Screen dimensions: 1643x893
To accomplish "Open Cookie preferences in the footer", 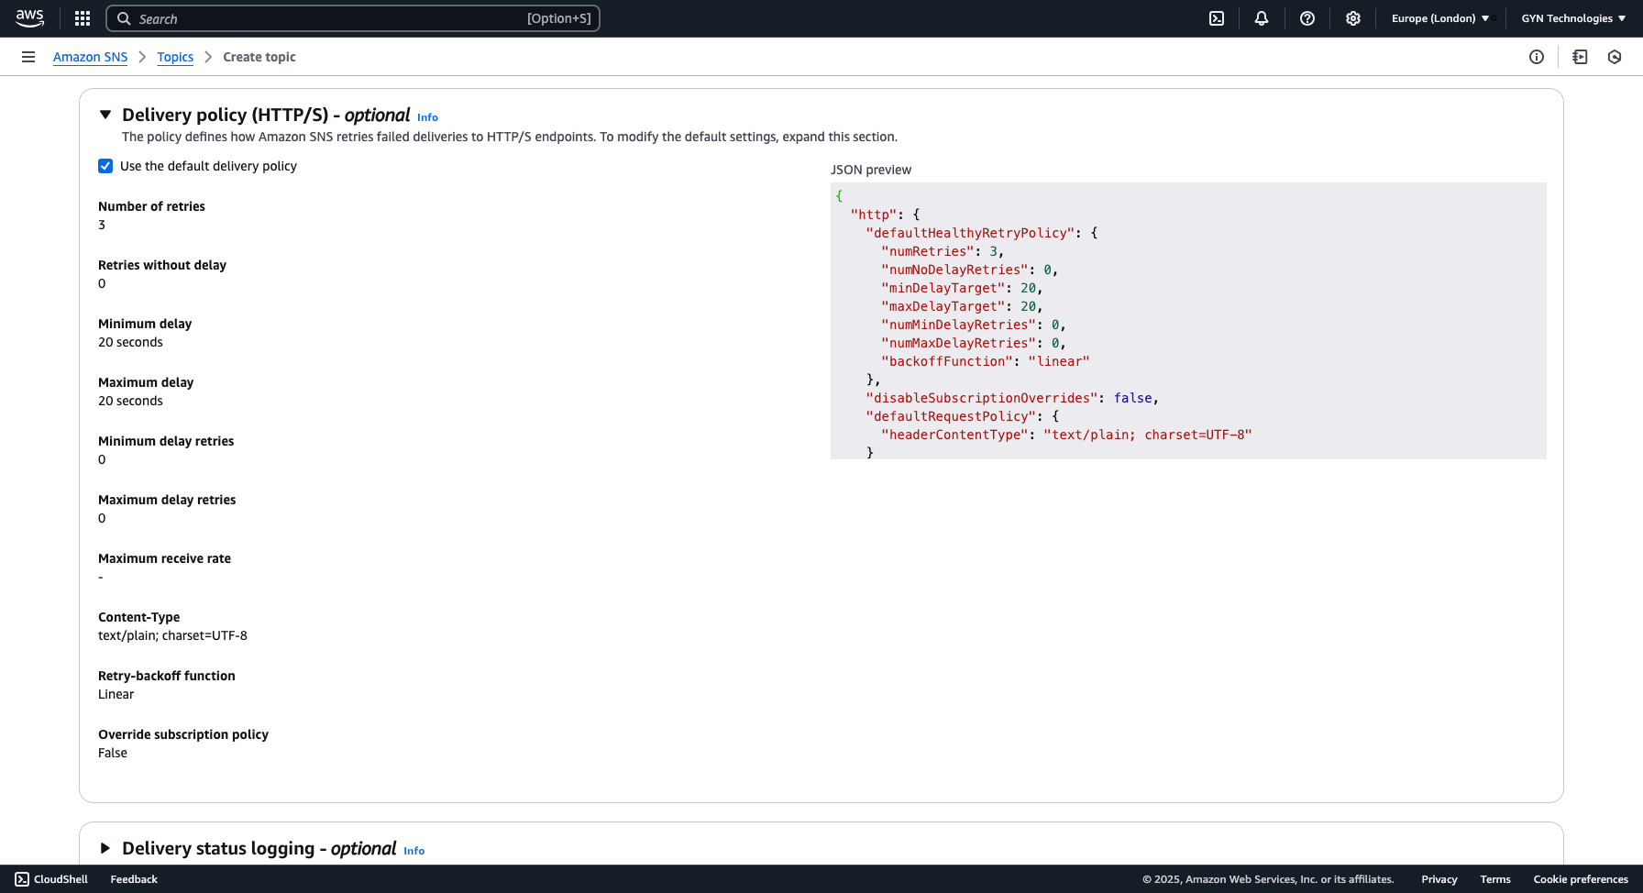I will [x=1581, y=879].
